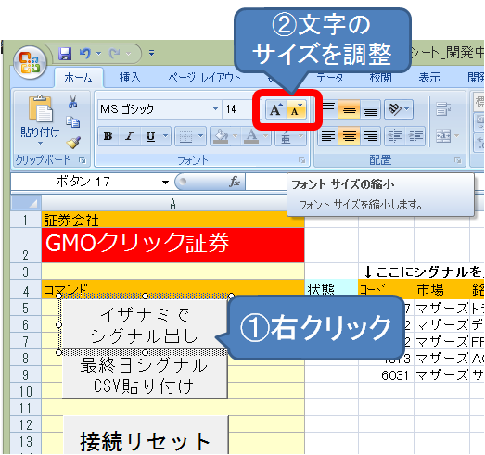Align text to bottom of cell
This screenshot has width=485, height=455.
[x=371, y=108]
